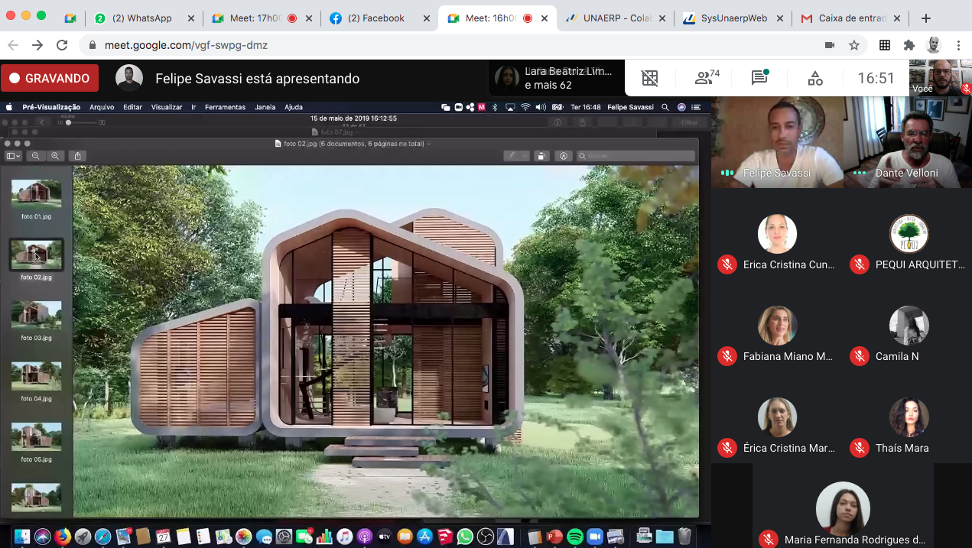Select Felipe Savassi's video tile

(x=776, y=143)
